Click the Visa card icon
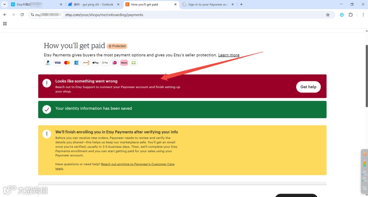The height and width of the screenshot is (197, 368). 57,63
